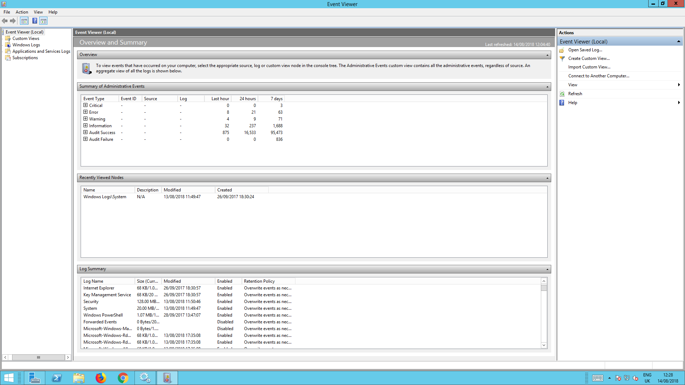Image resolution: width=685 pixels, height=385 pixels.
Task: Expand the Audit Success event row
Action: pyautogui.click(x=86, y=132)
